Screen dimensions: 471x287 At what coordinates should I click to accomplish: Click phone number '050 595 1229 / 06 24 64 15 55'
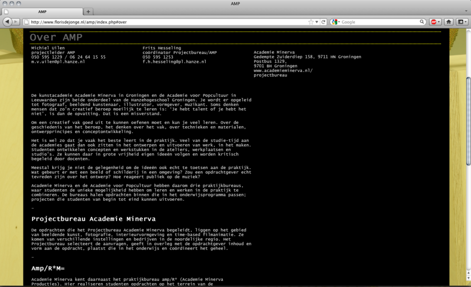point(68,57)
